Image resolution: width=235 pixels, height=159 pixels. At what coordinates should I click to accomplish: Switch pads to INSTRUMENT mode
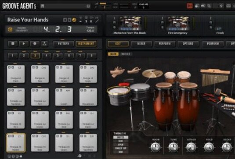(86, 44)
